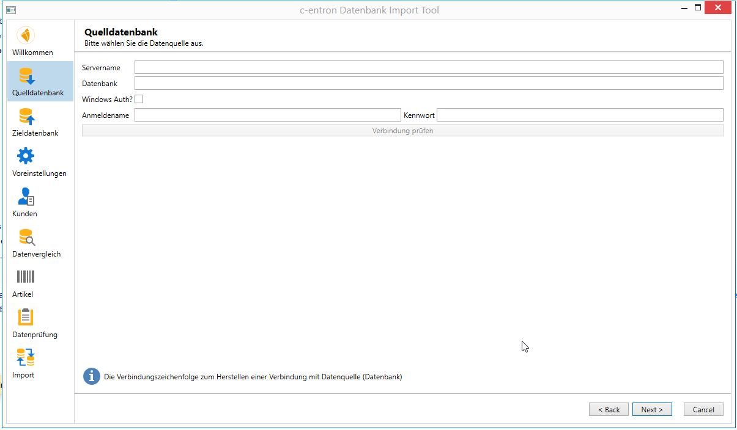
Task: Go back with the Back button
Action: 609,410
